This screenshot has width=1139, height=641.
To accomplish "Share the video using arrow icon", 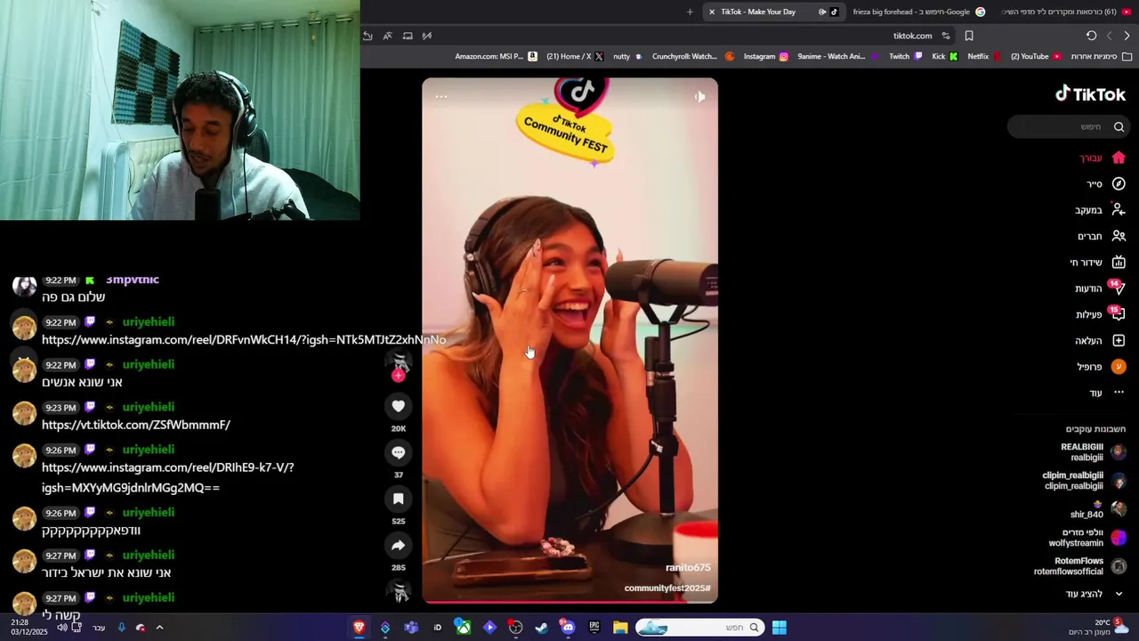I will coord(398,545).
